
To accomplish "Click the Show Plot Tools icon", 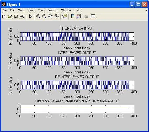I will pos(93,16).
